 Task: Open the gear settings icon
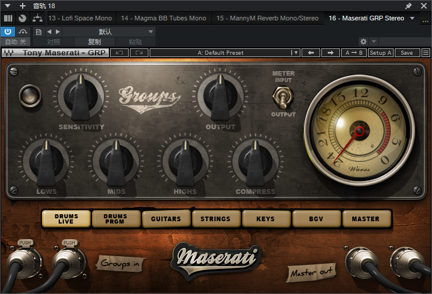(363, 41)
